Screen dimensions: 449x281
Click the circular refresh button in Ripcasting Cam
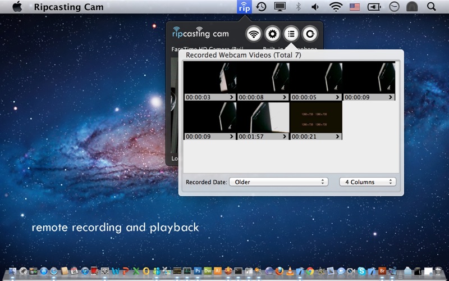pyautogui.click(x=310, y=34)
